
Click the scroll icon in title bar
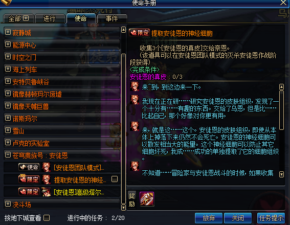pyautogui.click(x=6, y=2)
